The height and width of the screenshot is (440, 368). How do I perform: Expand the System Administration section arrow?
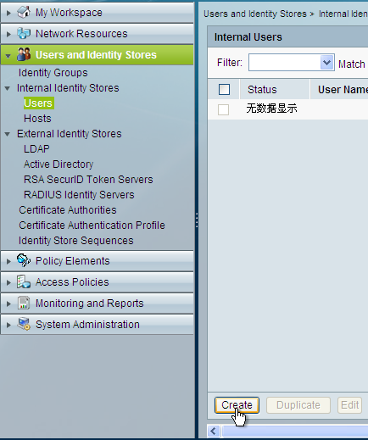pos(8,325)
